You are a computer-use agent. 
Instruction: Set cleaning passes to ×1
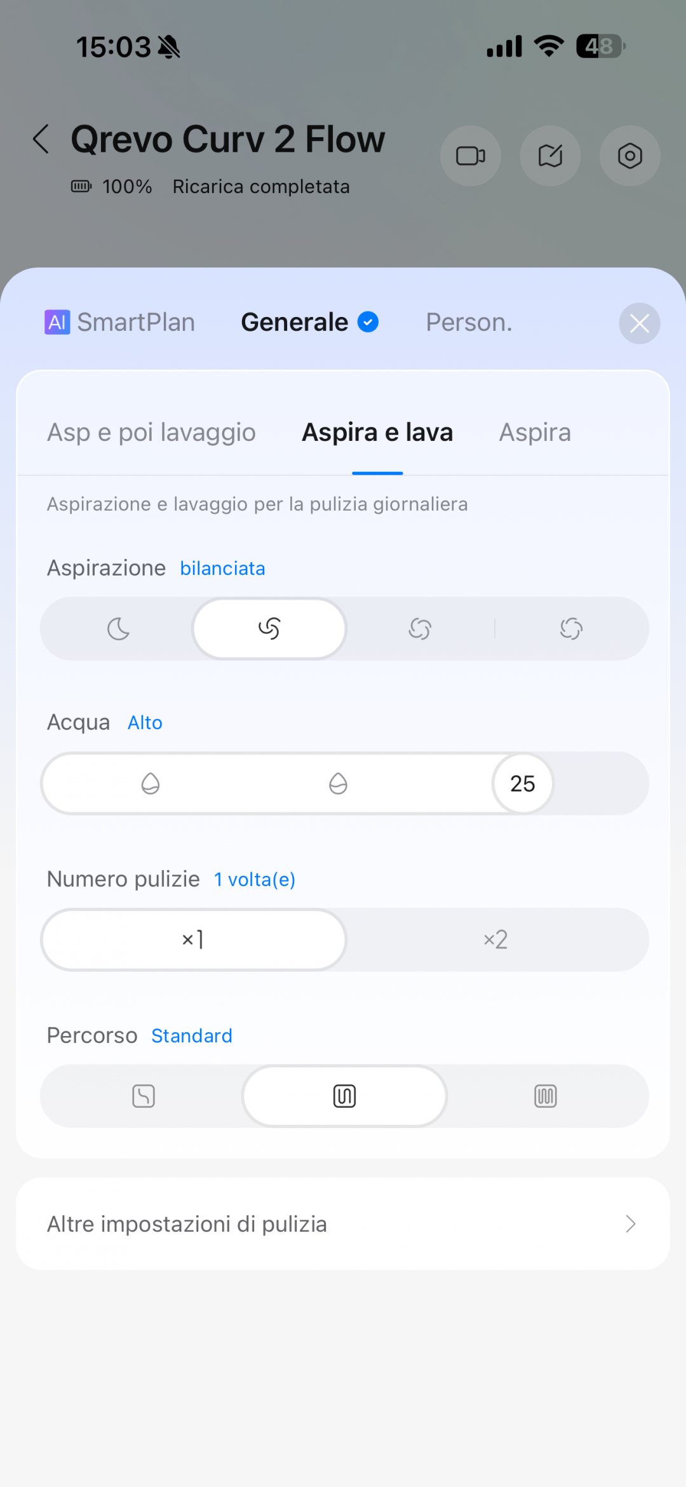point(193,939)
